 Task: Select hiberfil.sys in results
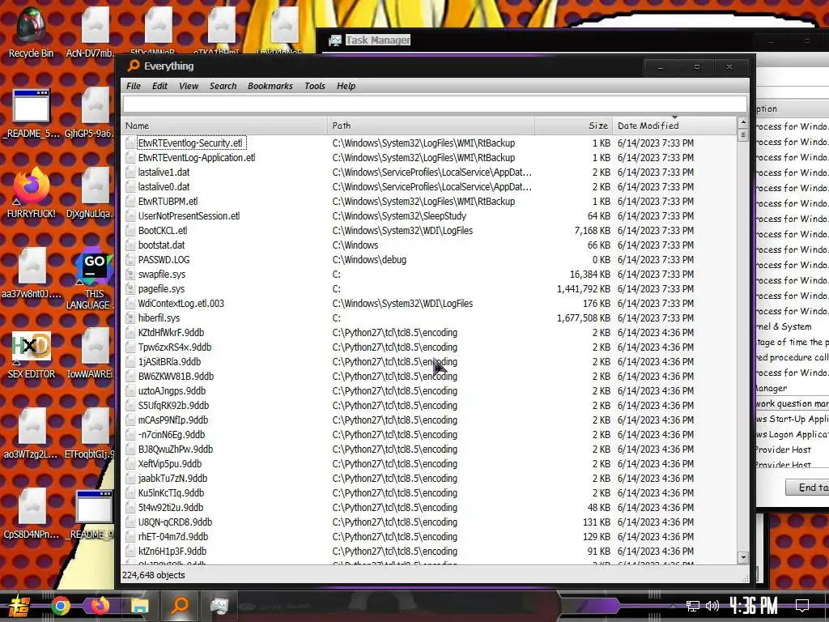click(429, 317)
